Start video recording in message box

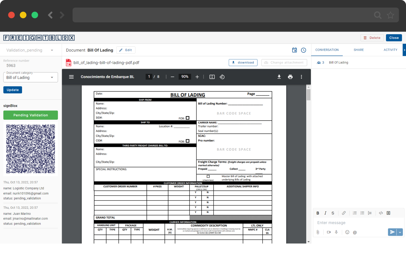coord(329,232)
